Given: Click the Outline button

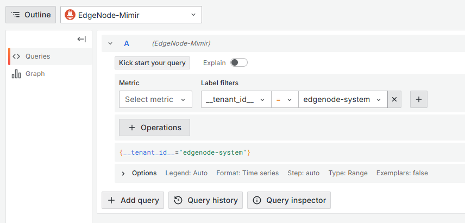Looking at the screenshot, I should (31, 15).
